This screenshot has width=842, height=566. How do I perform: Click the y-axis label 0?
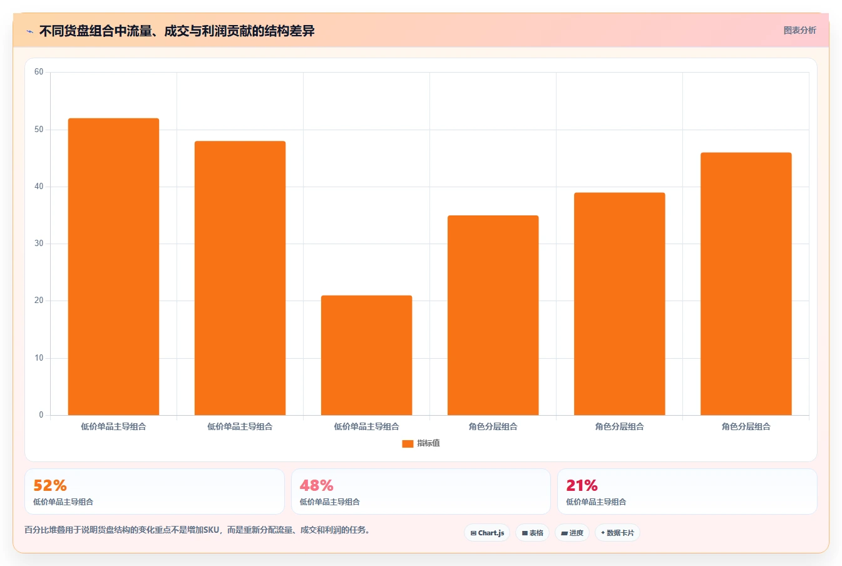pyautogui.click(x=41, y=415)
